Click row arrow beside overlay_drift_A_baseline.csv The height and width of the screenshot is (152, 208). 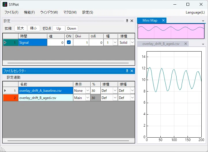click(x=5, y=91)
